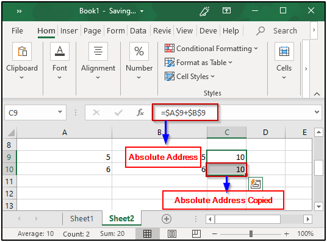Screen dimensions: 327x242
Task: Click the Select All corner triangle
Action: coord(11,133)
